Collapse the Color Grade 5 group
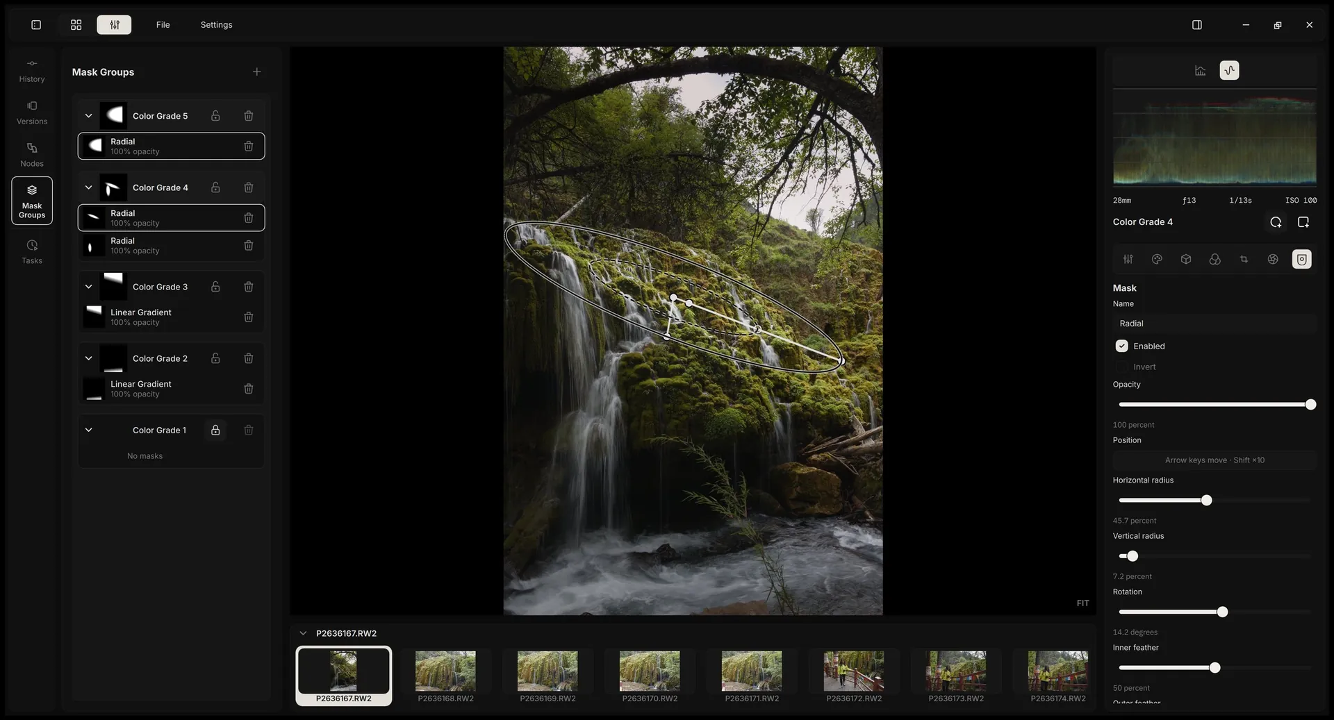1334x720 pixels. point(88,116)
